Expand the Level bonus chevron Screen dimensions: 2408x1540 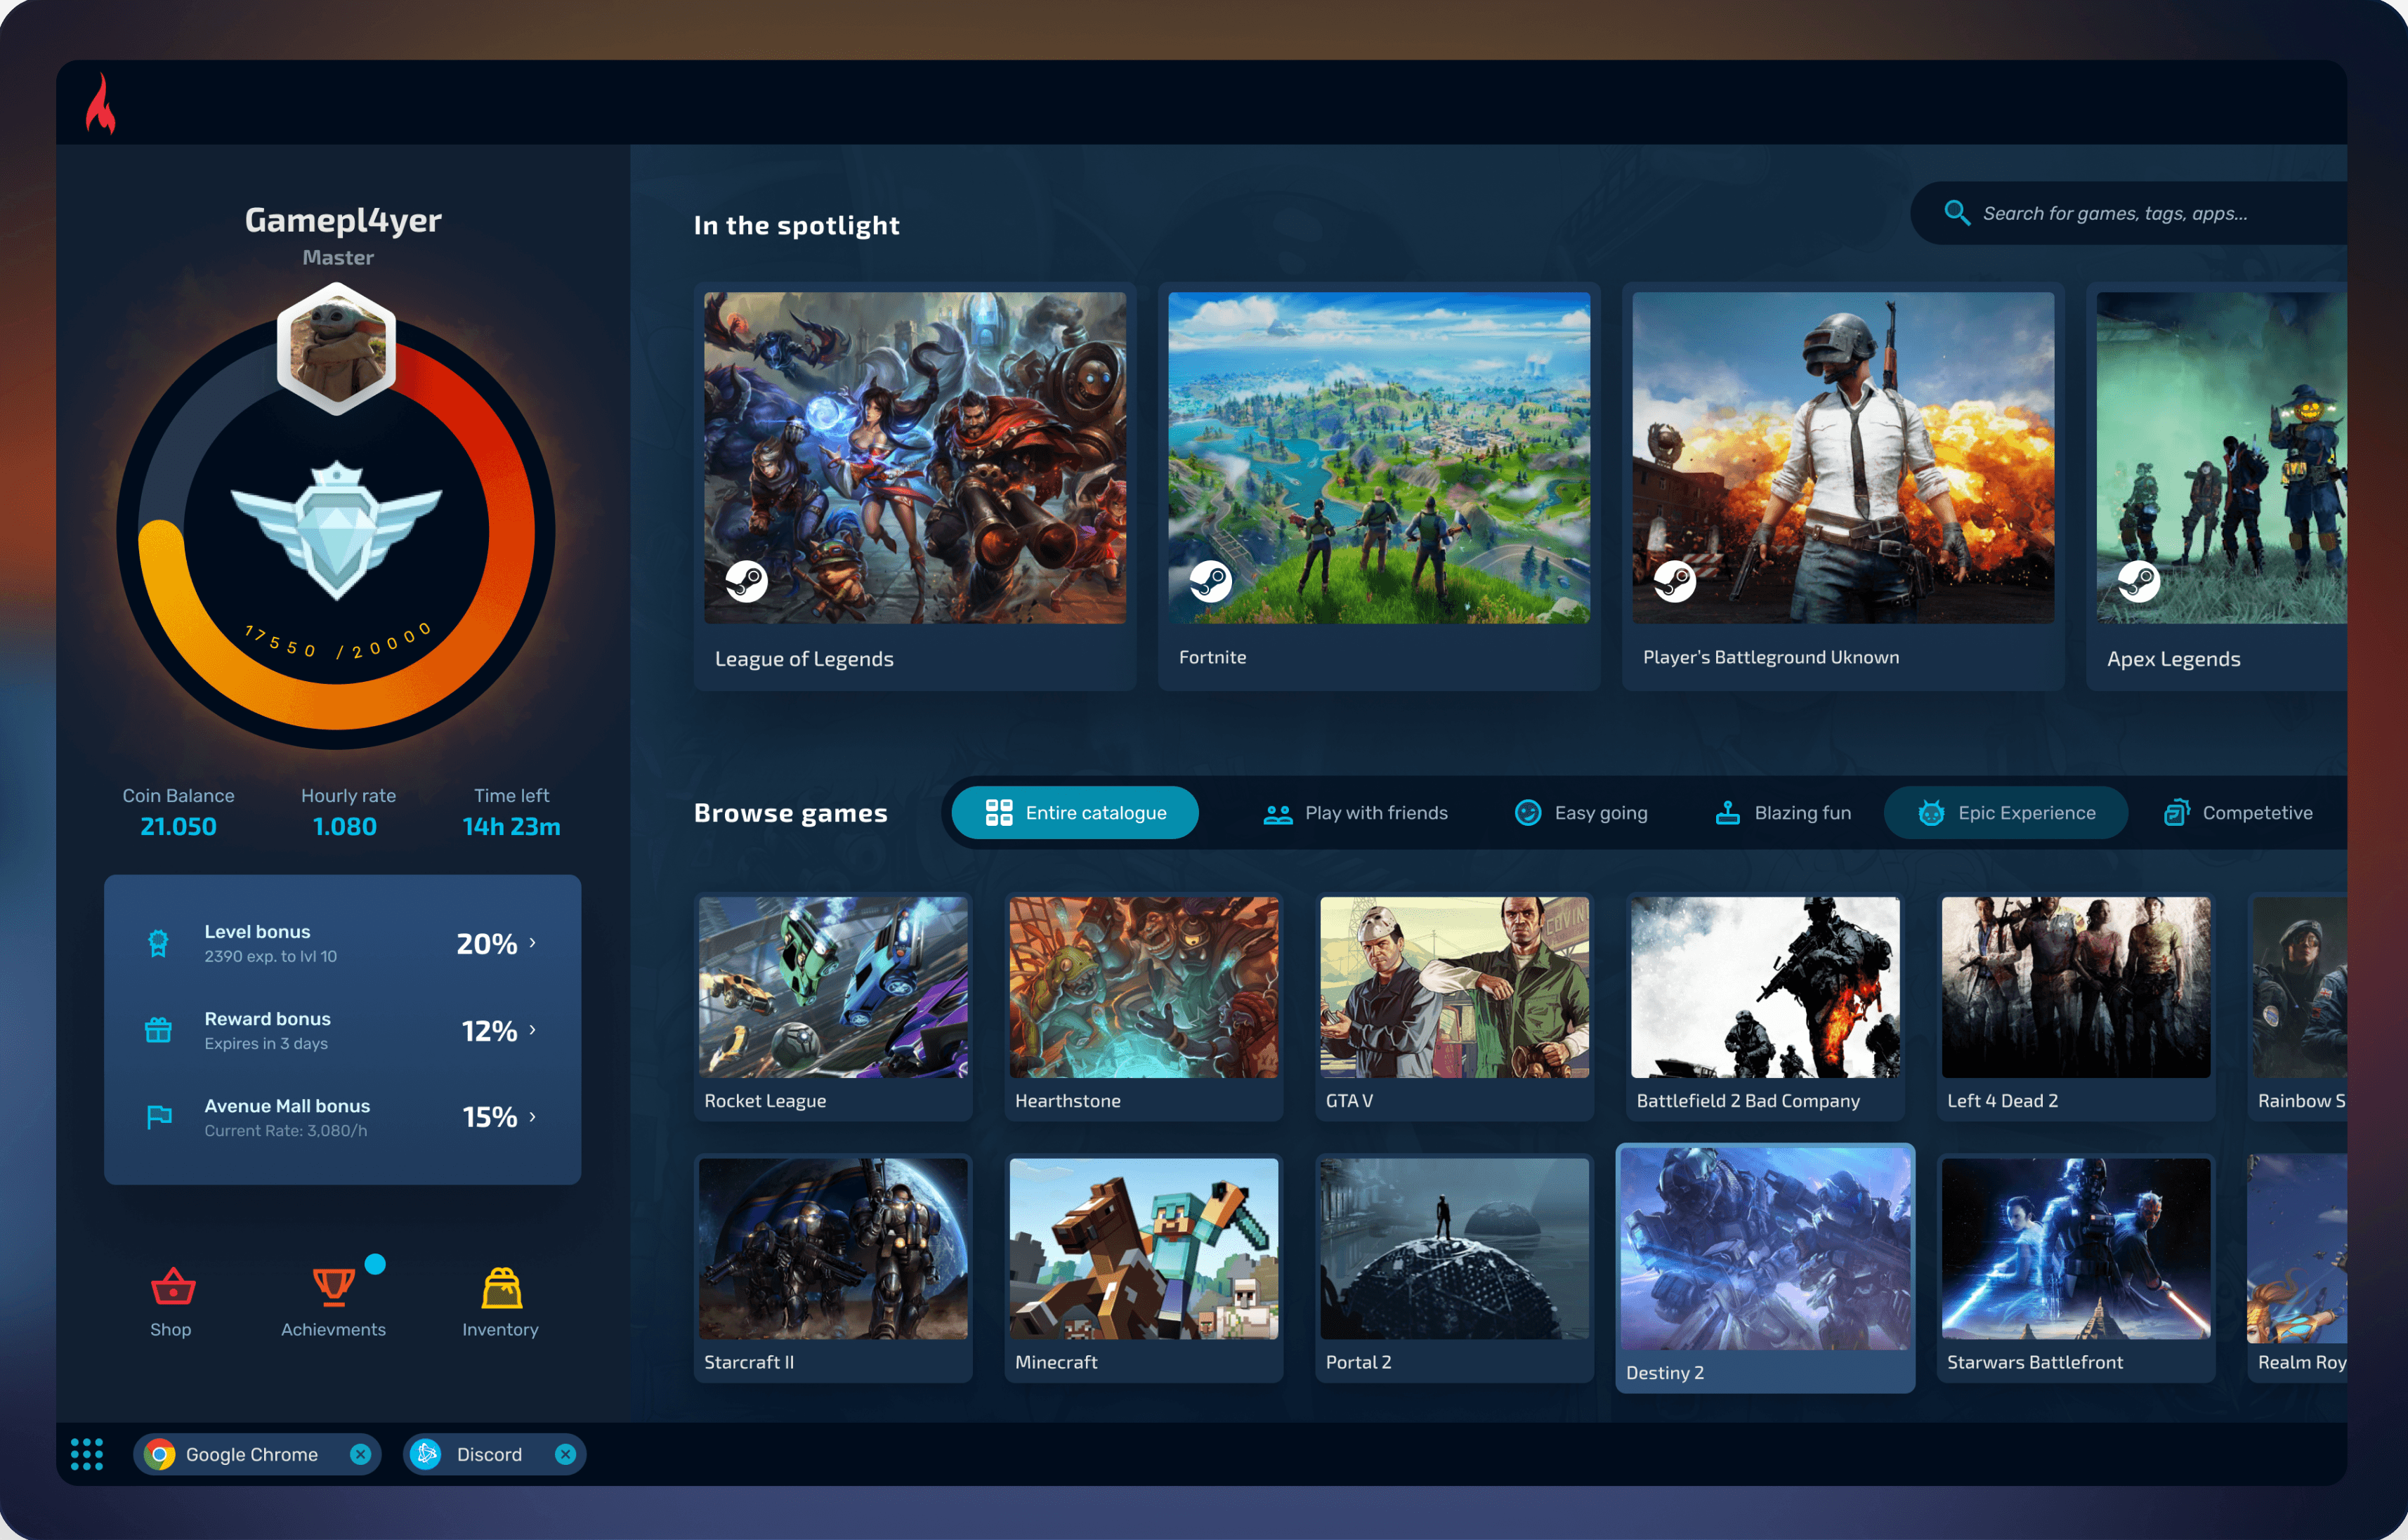(x=532, y=942)
